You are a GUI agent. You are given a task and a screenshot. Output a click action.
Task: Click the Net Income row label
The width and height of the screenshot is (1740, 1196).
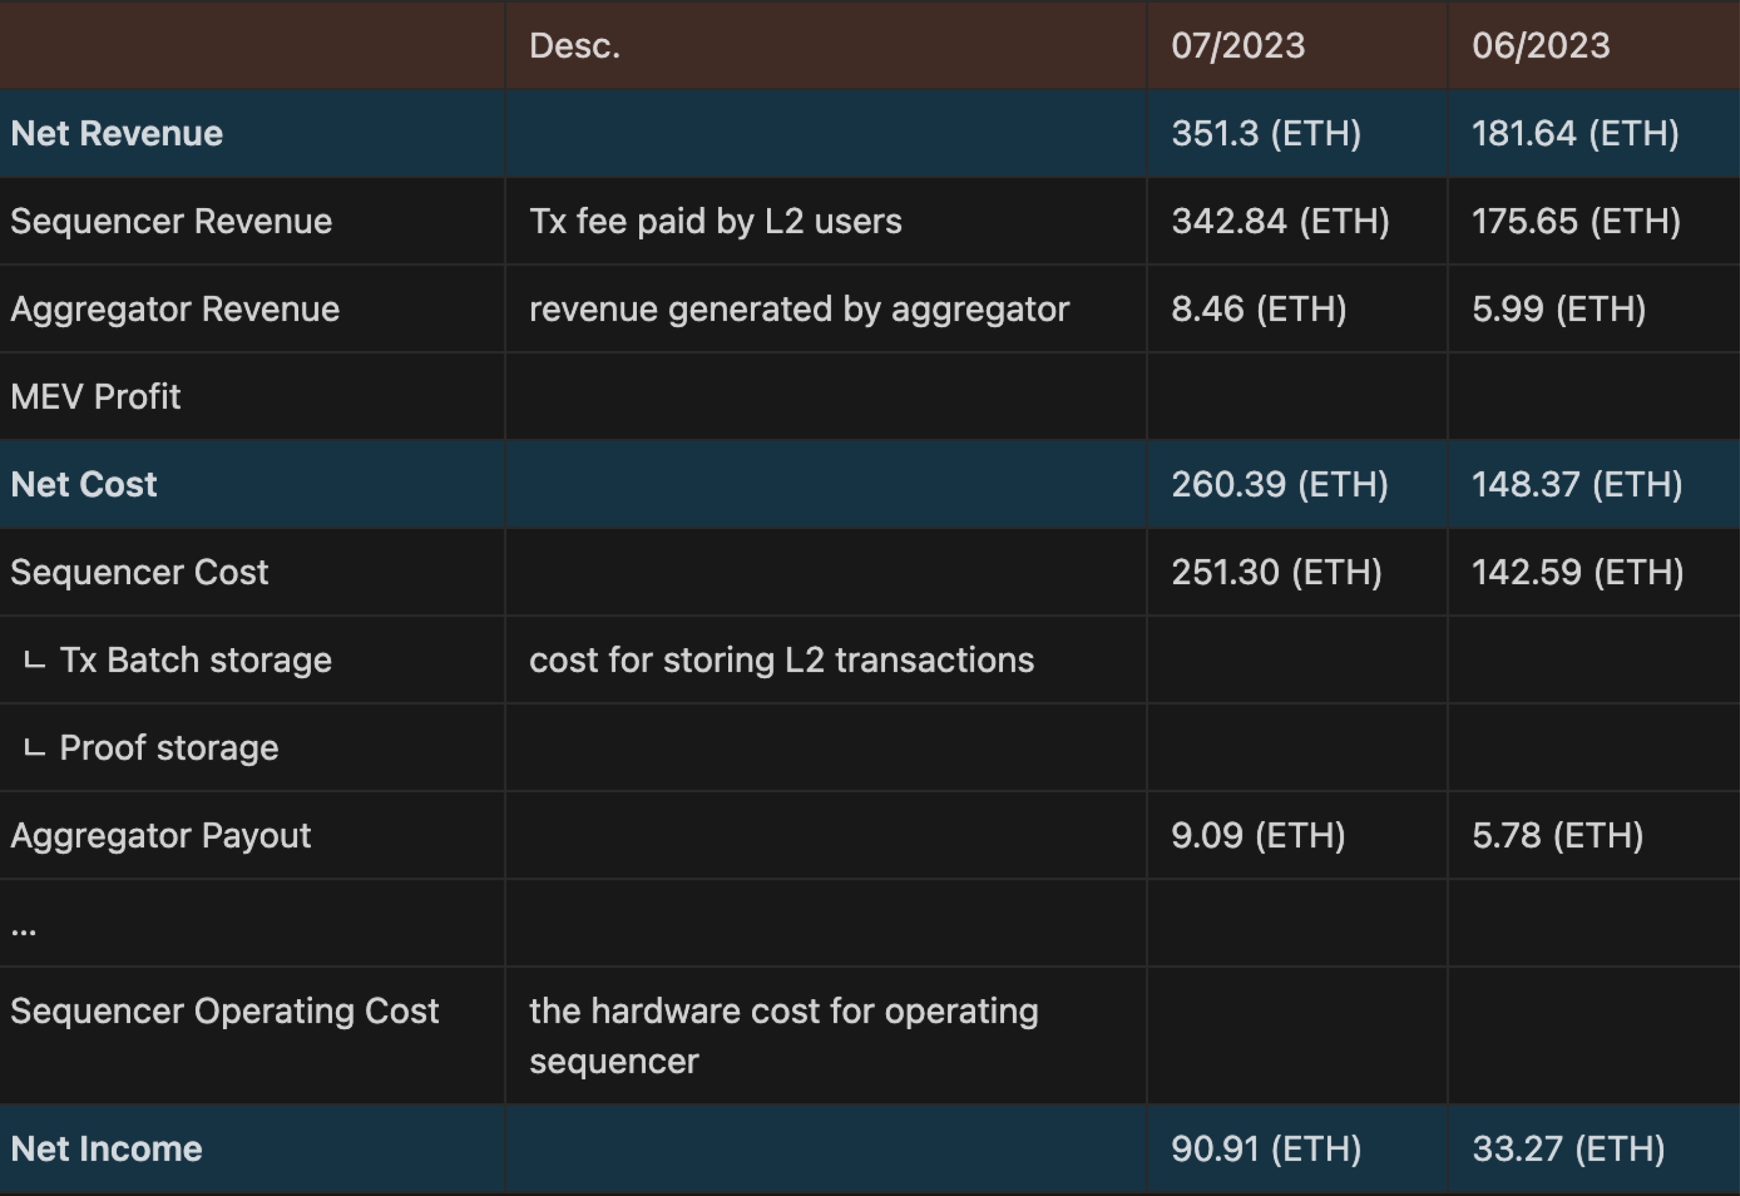(x=106, y=1149)
